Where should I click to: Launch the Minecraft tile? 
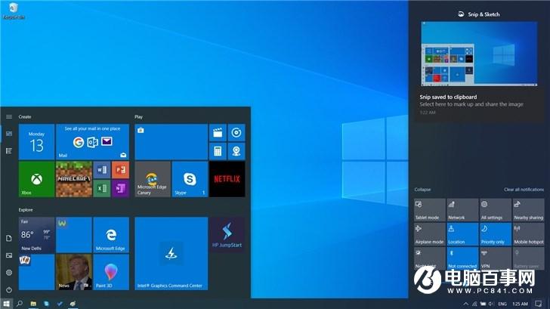click(x=74, y=179)
